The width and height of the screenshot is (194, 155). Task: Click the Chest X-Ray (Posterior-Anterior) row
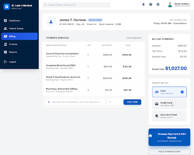pyautogui.click(x=94, y=78)
